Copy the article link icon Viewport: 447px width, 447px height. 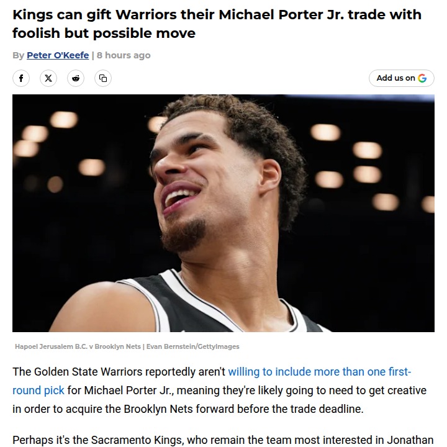point(103,78)
